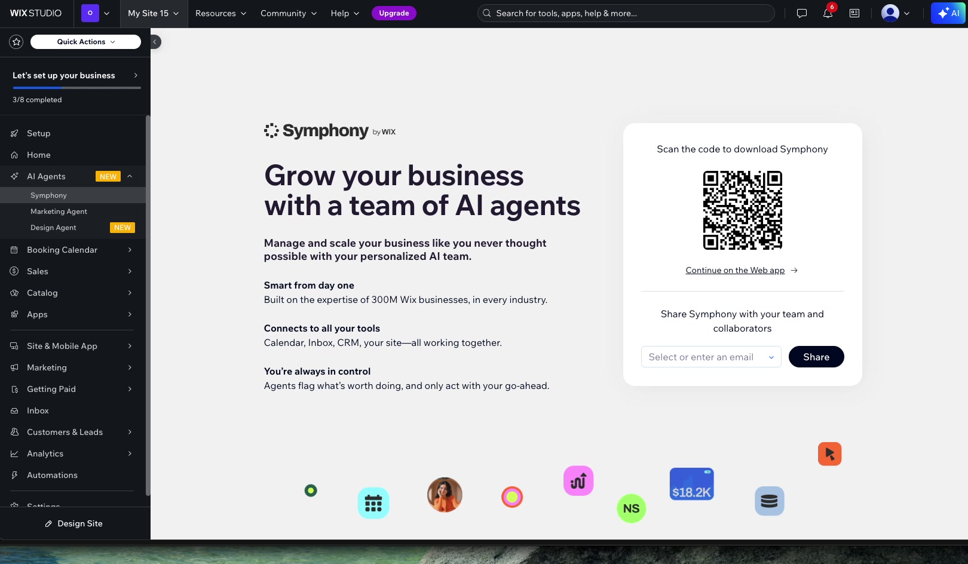Open the news feed icon in header
The width and height of the screenshot is (968, 564).
pos(854,13)
